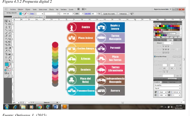
Task: Select the Zoom magnifier tool
Action: pos(9,60)
